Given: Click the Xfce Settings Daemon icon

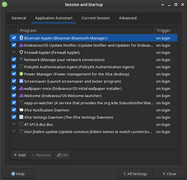Looking at the screenshot, I should (x=21, y=117).
